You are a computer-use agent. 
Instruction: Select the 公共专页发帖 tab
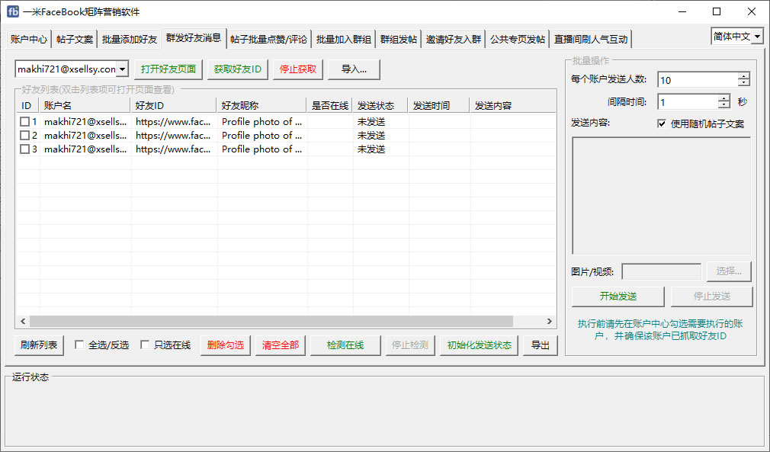pyautogui.click(x=518, y=40)
